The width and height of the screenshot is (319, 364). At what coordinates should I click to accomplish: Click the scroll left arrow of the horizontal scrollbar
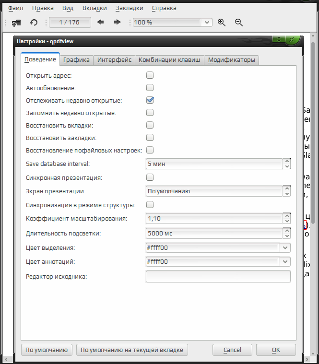point(6,360)
